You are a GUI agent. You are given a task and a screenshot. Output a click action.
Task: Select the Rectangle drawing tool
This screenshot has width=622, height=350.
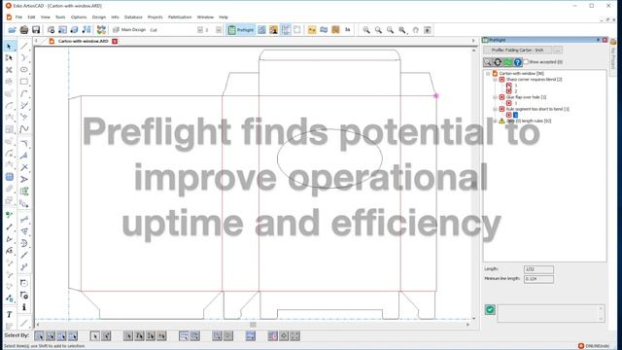[x=23, y=82]
